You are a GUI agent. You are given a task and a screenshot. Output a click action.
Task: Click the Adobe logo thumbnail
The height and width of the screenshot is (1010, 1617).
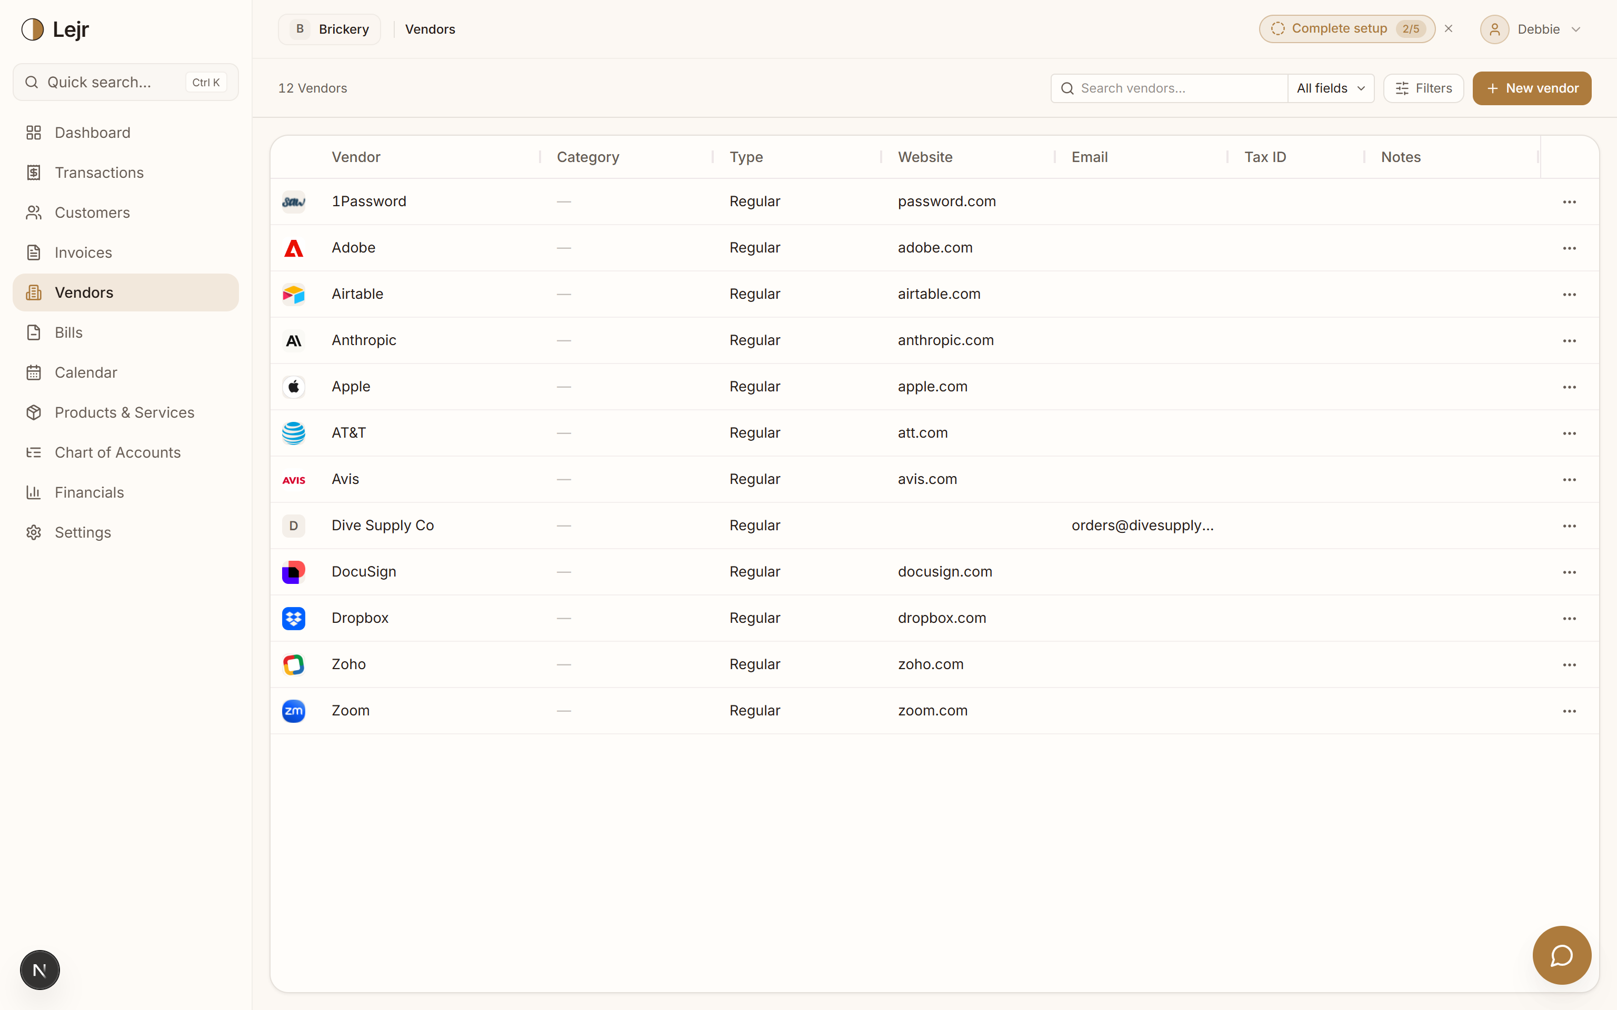pyautogui.click(x=293, y=248)
